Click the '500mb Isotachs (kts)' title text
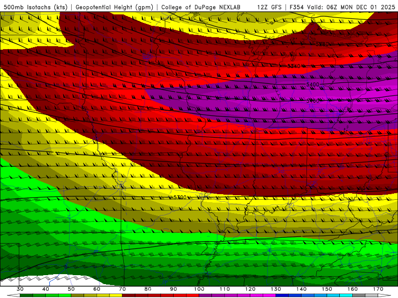This screenshot has width=398, height=298. pos(35,7)
